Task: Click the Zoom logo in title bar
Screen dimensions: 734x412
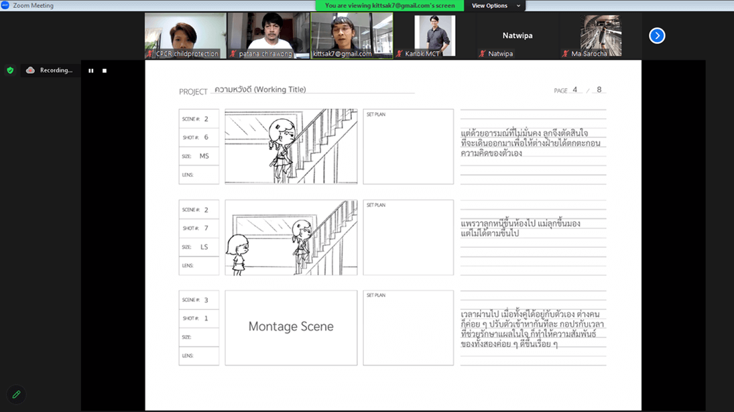Action: click(5, 5)
